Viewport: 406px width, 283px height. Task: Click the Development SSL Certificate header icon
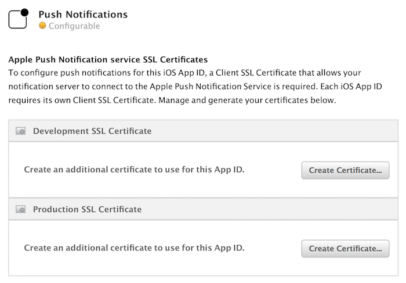(20, 131)
